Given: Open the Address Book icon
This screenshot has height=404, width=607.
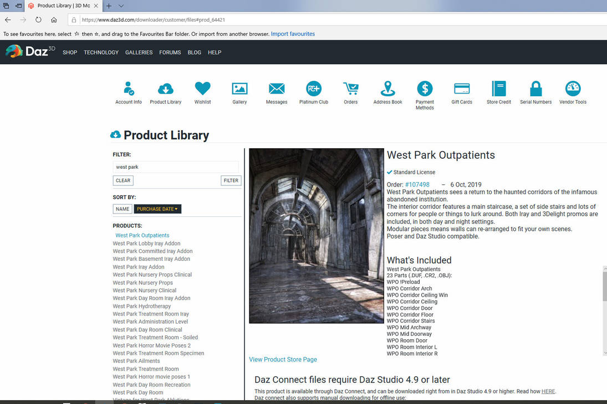Looking at the screenshot, I should (387, 89).
